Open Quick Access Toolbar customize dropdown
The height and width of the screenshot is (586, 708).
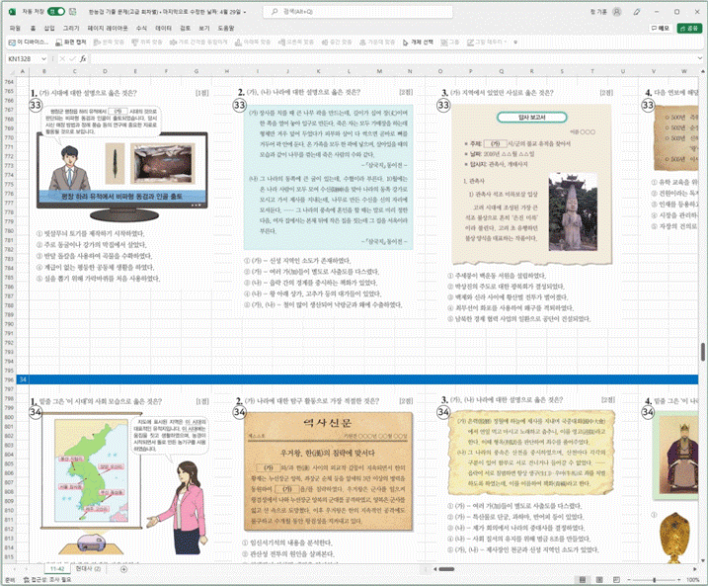coord(515,42)
